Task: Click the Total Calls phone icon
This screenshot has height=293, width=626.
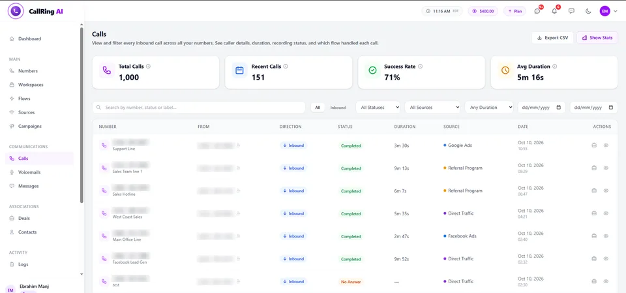Action: (x=106, y=70)
